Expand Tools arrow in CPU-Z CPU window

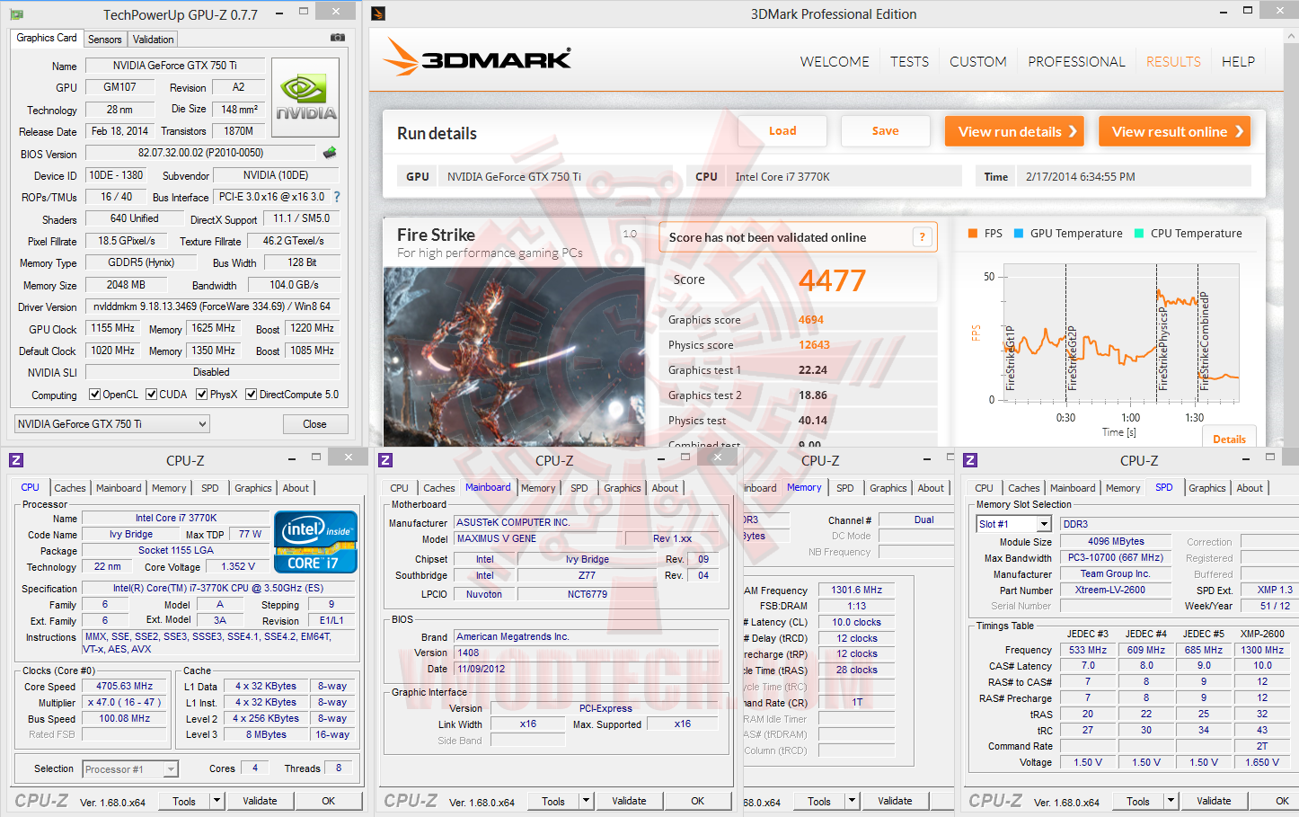[216, 801]
